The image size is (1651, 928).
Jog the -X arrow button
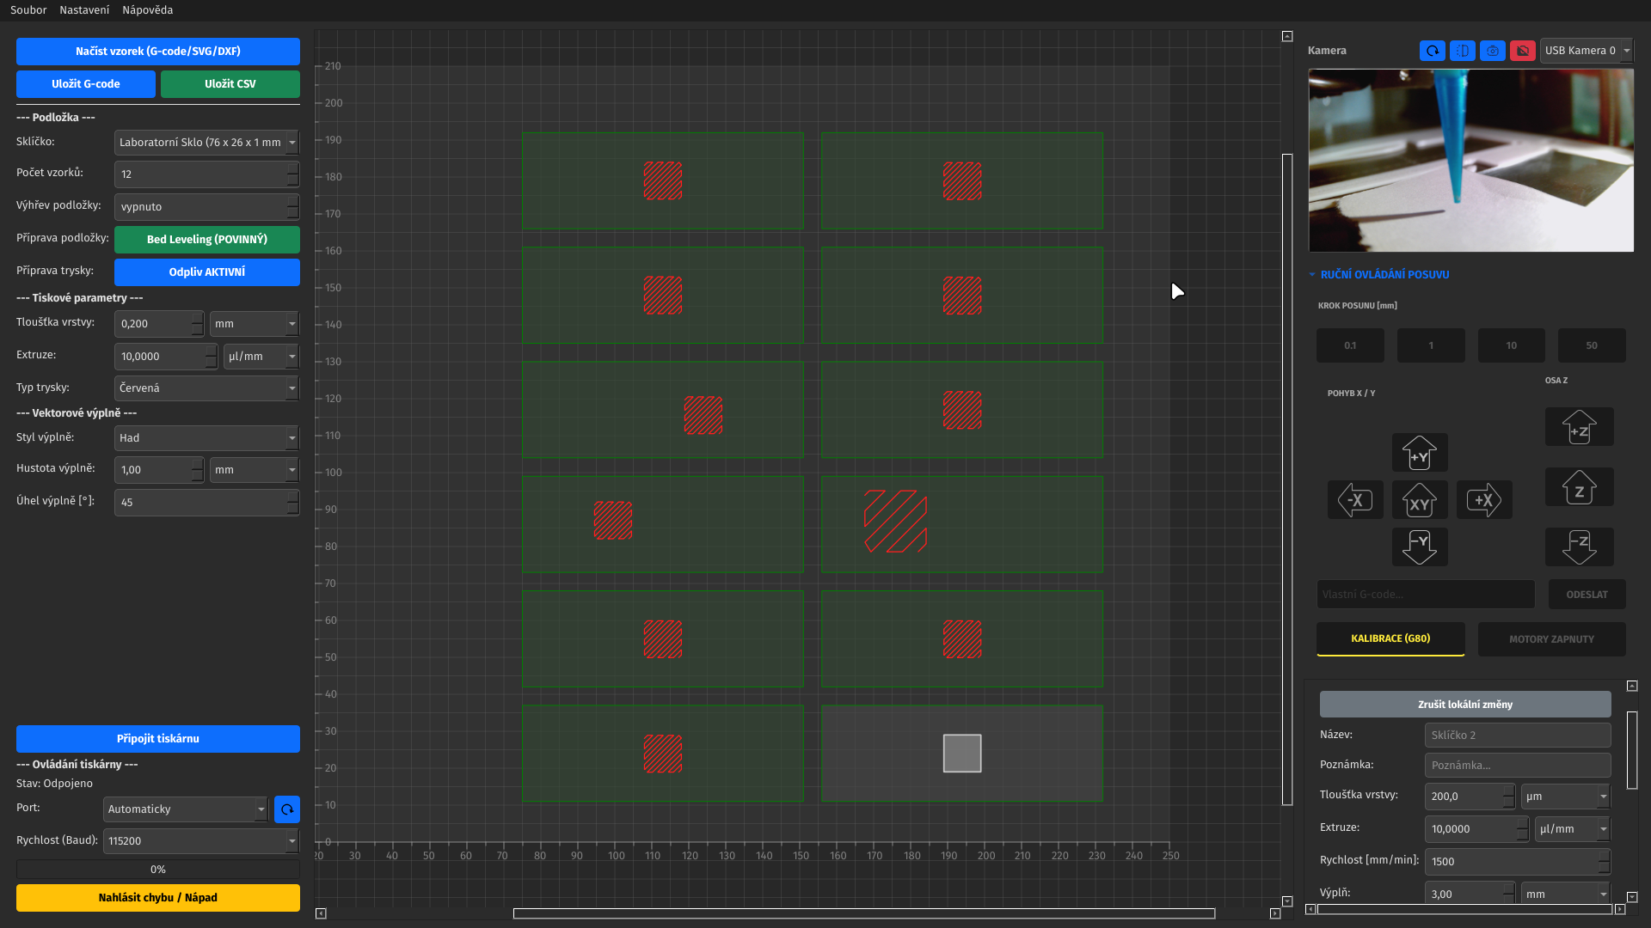[1355, 500]
